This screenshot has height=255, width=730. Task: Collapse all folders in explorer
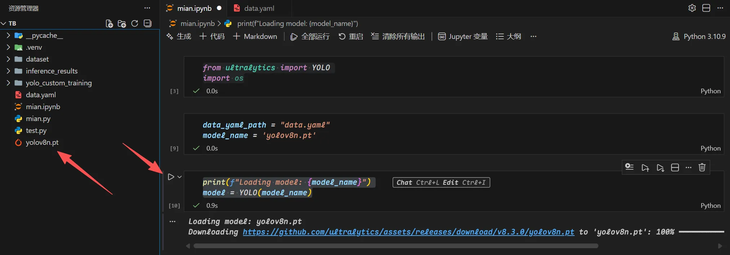(147, 24)
